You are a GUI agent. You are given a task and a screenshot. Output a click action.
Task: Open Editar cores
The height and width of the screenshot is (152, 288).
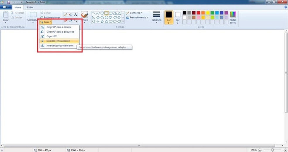pyautogui.click(x=233, y=17)
